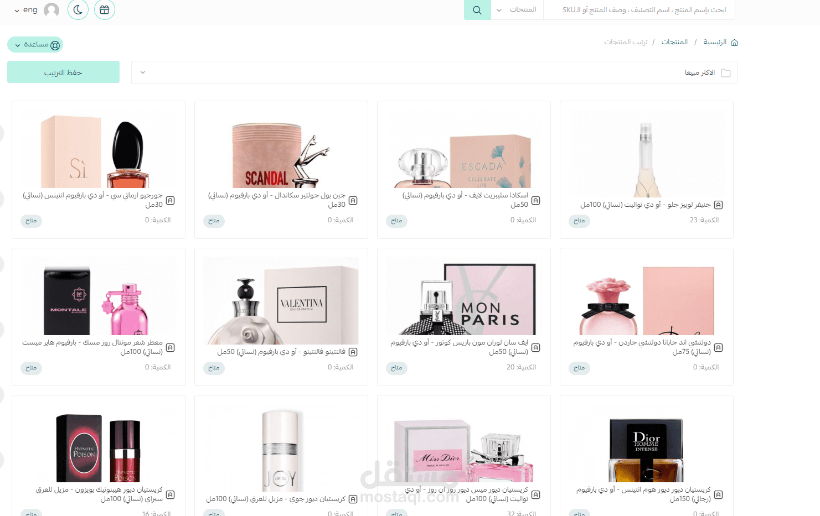Click language icon beside فالنتينو فالنتينا title

coord(353,352)
